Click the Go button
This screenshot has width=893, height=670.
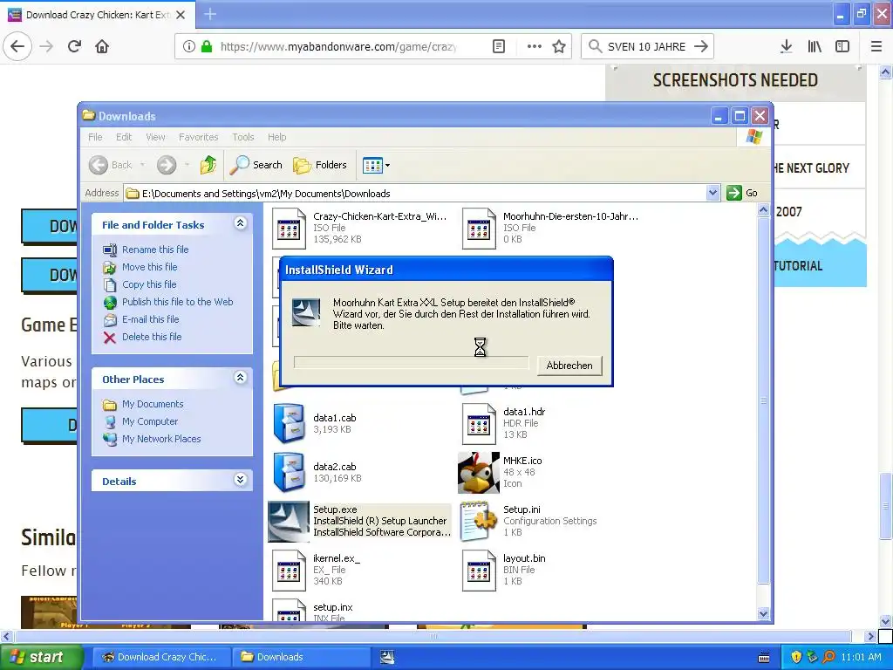point(742,193)
